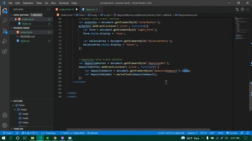Click the feedback icon in status bar
252x141 pixels.
pos(242,133)
